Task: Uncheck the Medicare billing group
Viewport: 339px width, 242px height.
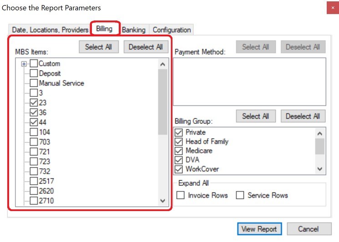Action: tap(179, 151)
